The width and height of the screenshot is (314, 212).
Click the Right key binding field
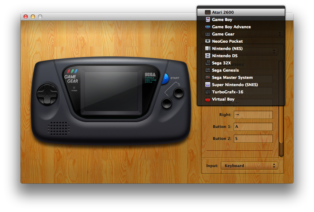point(253,115)
